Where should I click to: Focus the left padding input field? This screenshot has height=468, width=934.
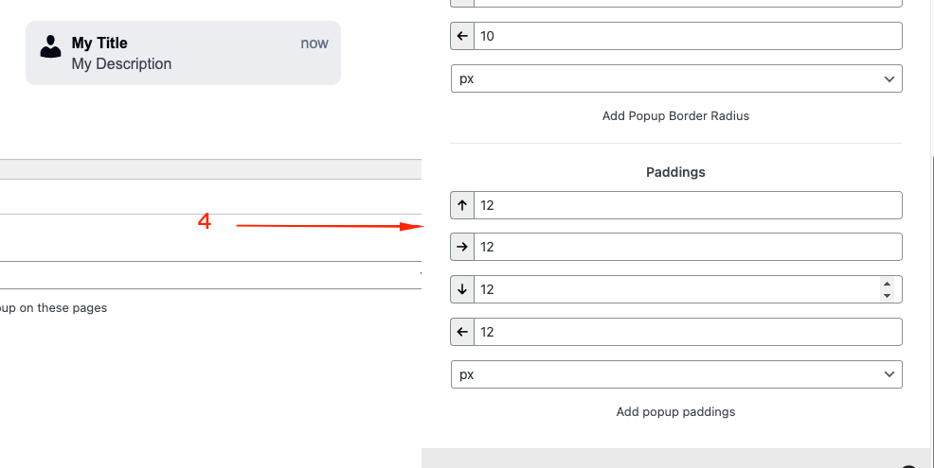point(687,332)
